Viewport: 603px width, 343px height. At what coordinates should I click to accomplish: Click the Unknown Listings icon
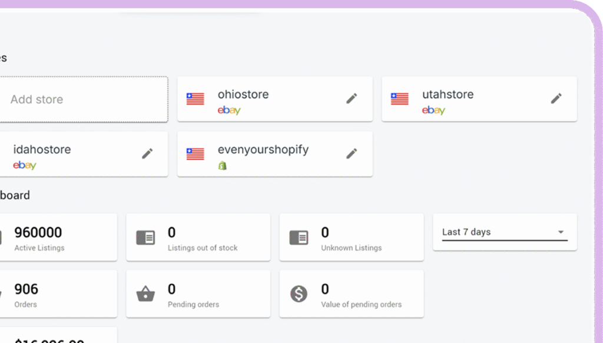(x=299, y=237)
